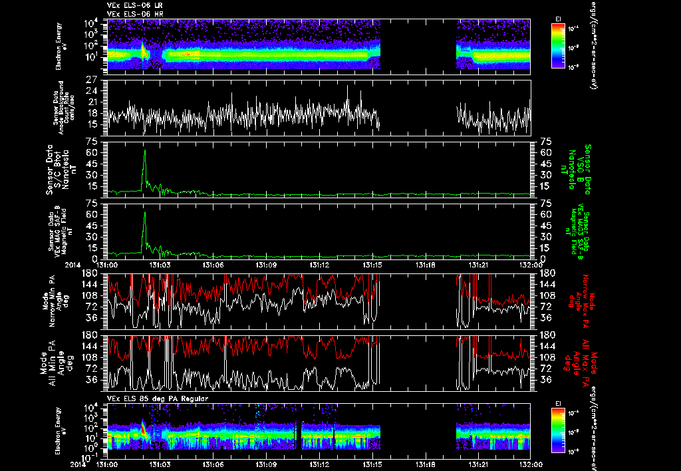Click the "131:06" label on the bottom time axis

click(x=213, y=464)
